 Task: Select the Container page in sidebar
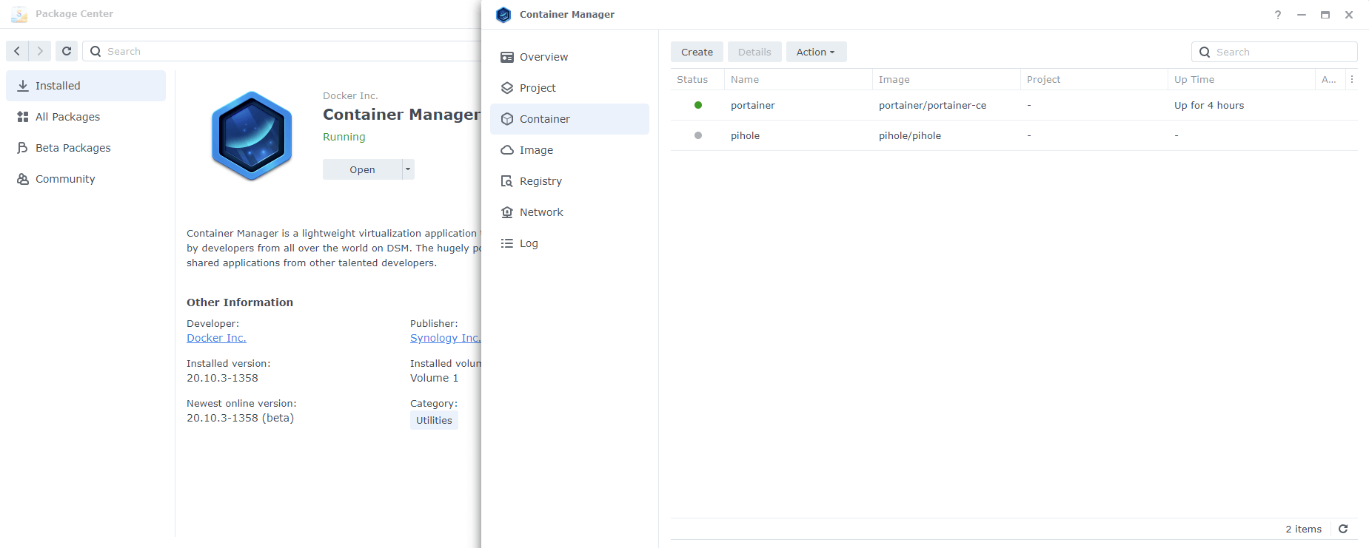point(569,119)
